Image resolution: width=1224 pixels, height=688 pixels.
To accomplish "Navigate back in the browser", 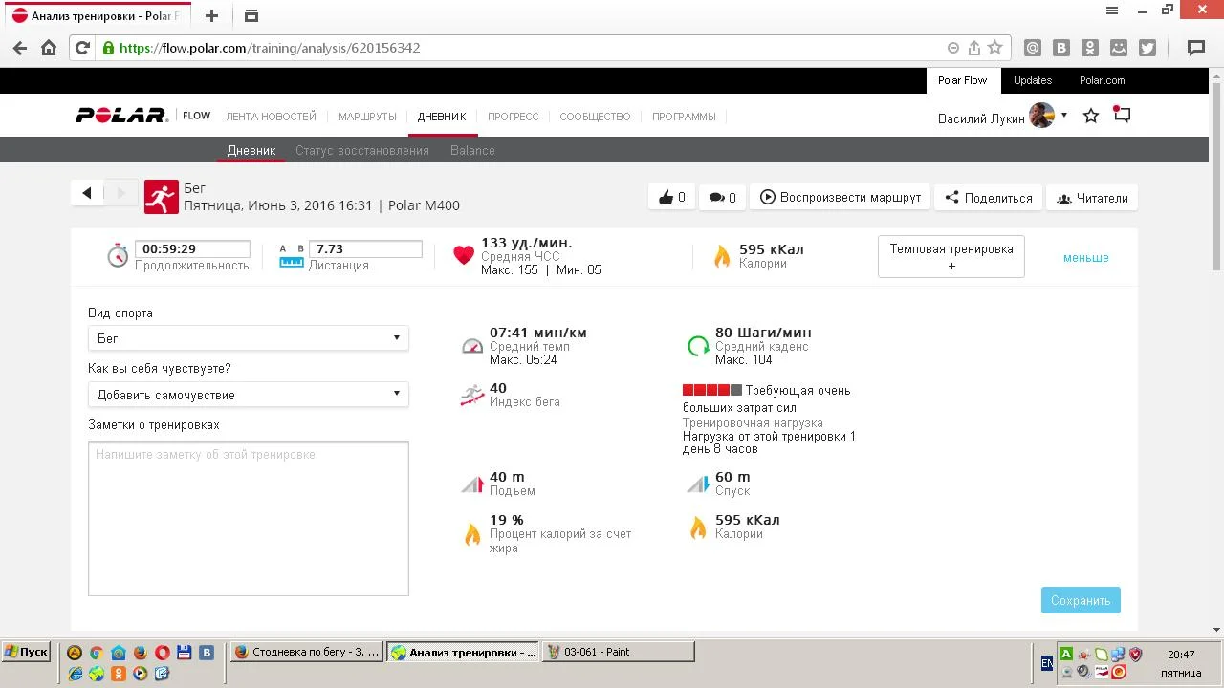I will point(20,48).
